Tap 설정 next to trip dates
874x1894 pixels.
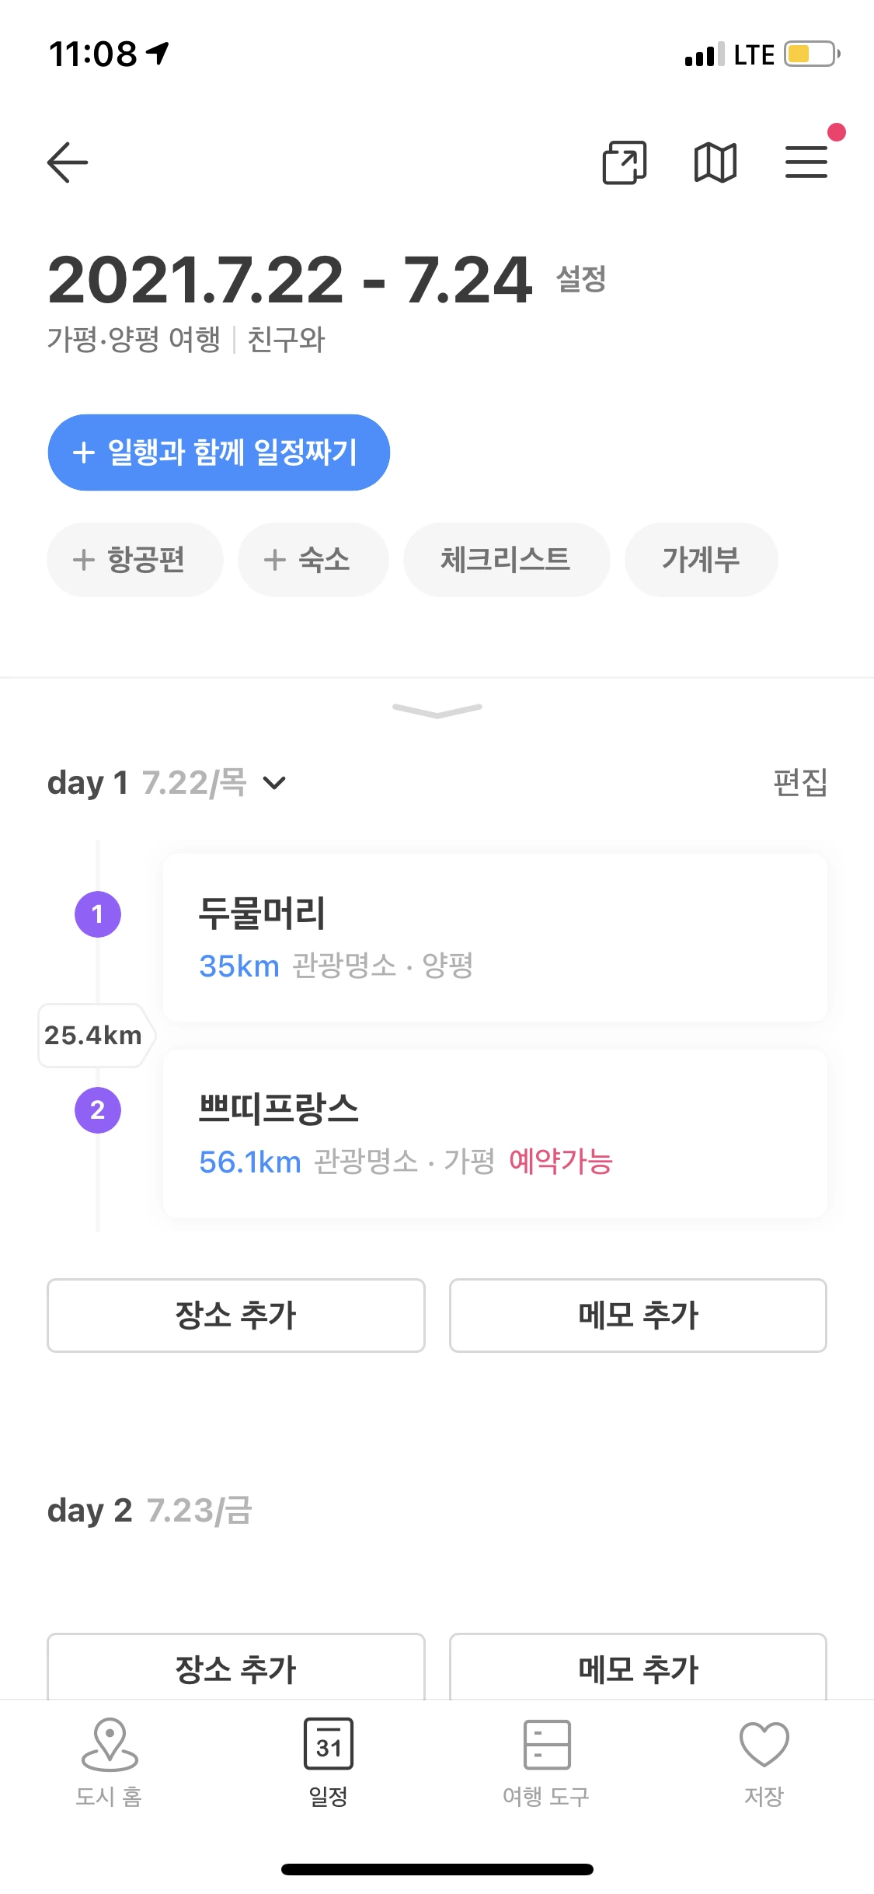pos(581,279)
